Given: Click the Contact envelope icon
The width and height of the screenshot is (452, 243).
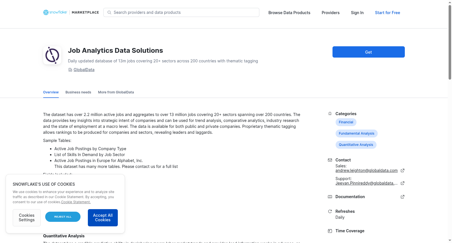Looking at the screenshot, I should [x=330, y=160].
